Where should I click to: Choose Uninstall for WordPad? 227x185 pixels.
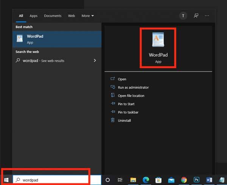pos(124,120)
